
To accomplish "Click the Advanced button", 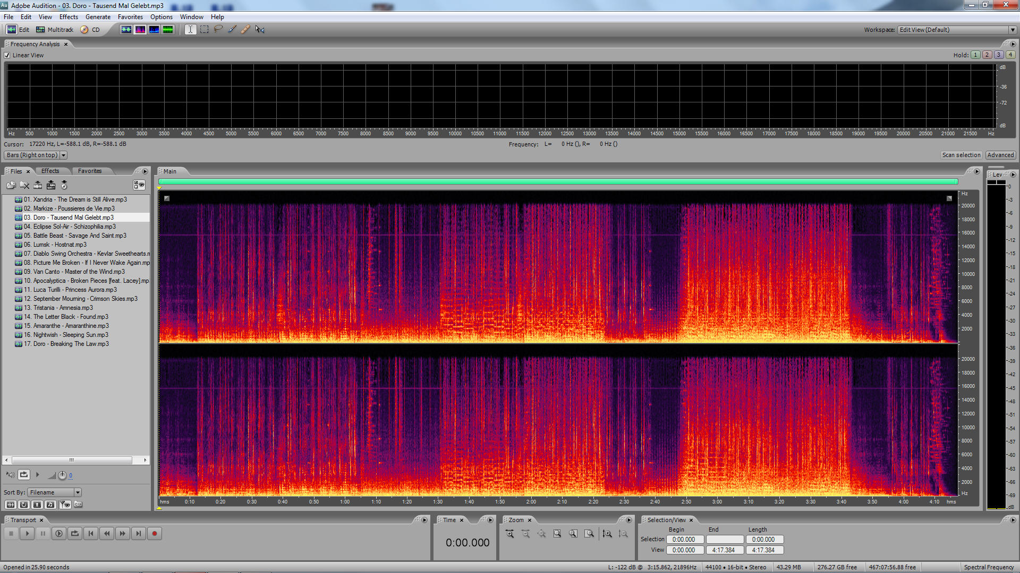I will [x=1000, y=155].
